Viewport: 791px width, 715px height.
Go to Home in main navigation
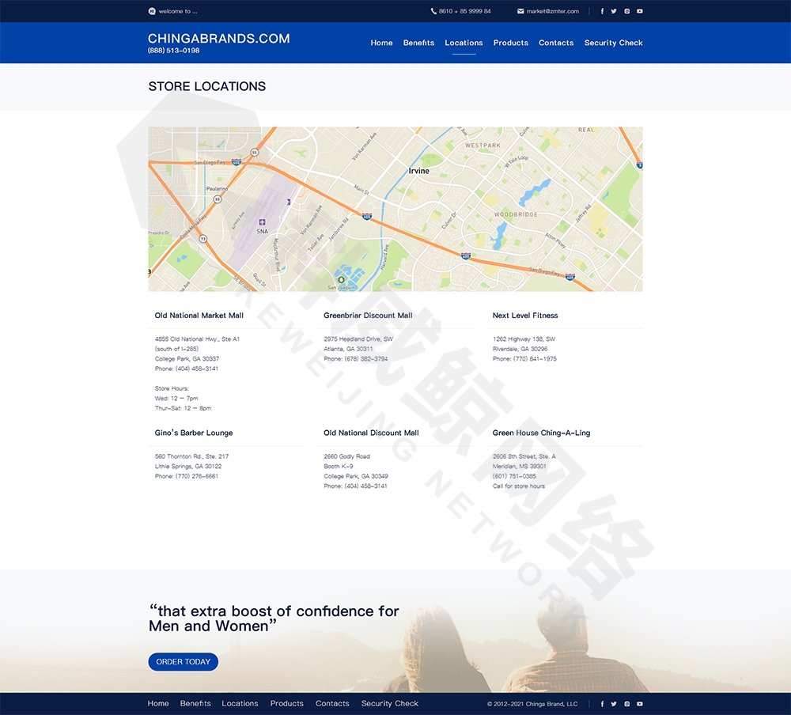pos(381,43)
